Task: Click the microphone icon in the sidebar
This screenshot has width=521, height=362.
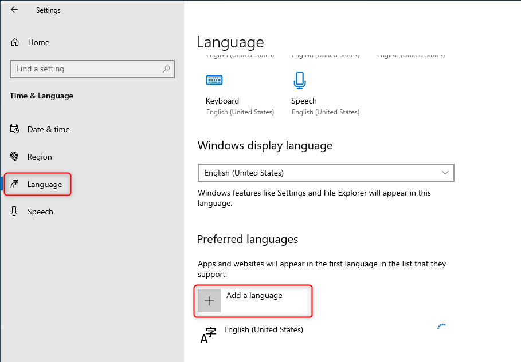Action: pos(15,212)
